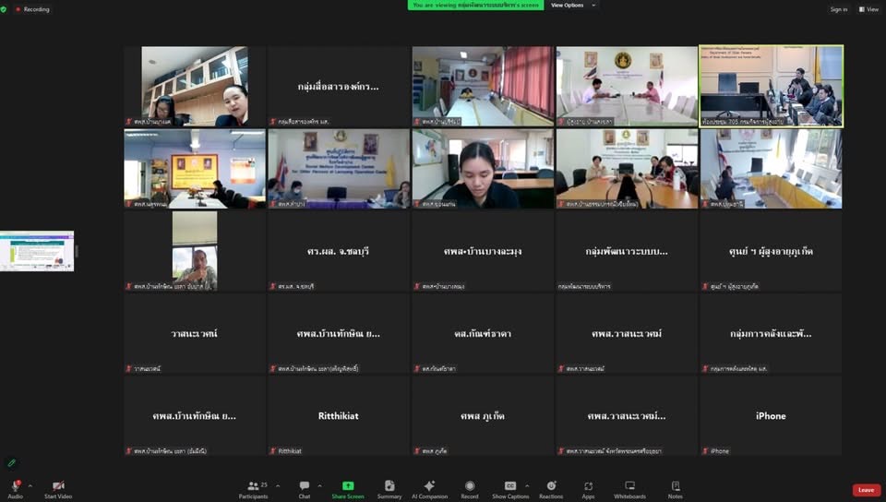Click the red Leave button
Screen dimensions: 886x502
866,490
